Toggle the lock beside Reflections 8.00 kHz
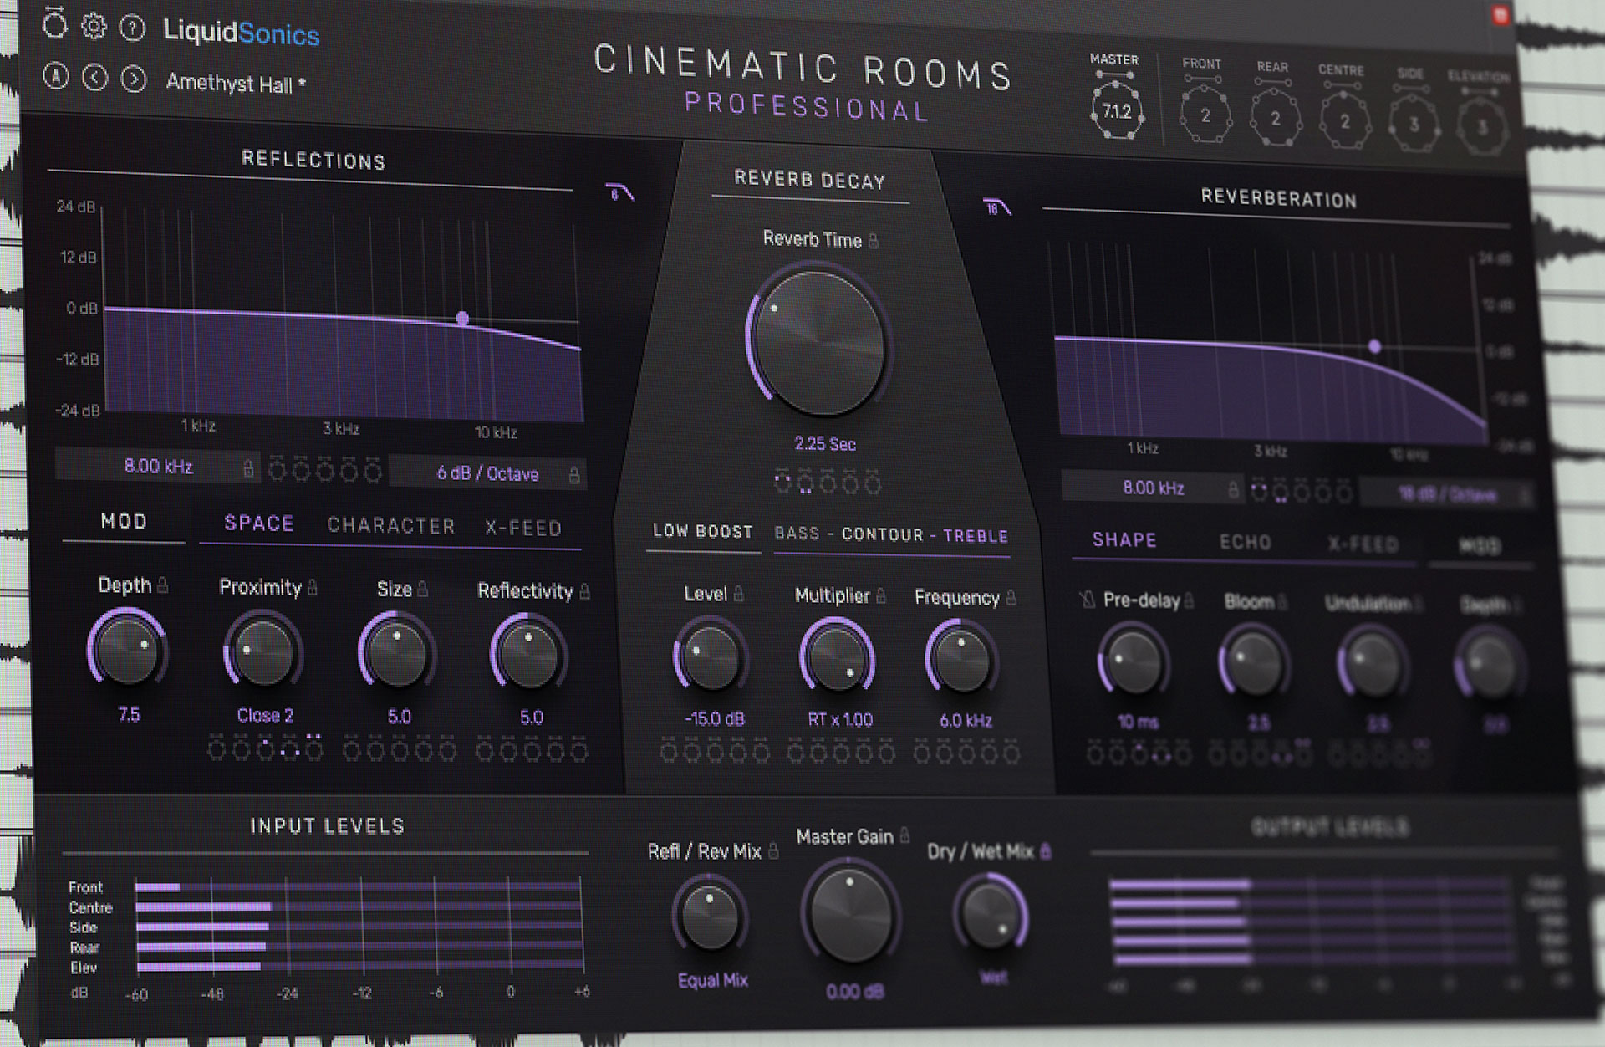 pos(248,468)
